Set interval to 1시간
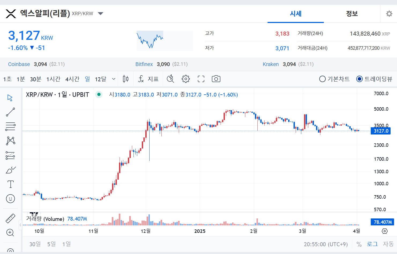Viewport: 397px width, 254px height. pos(53,79)
